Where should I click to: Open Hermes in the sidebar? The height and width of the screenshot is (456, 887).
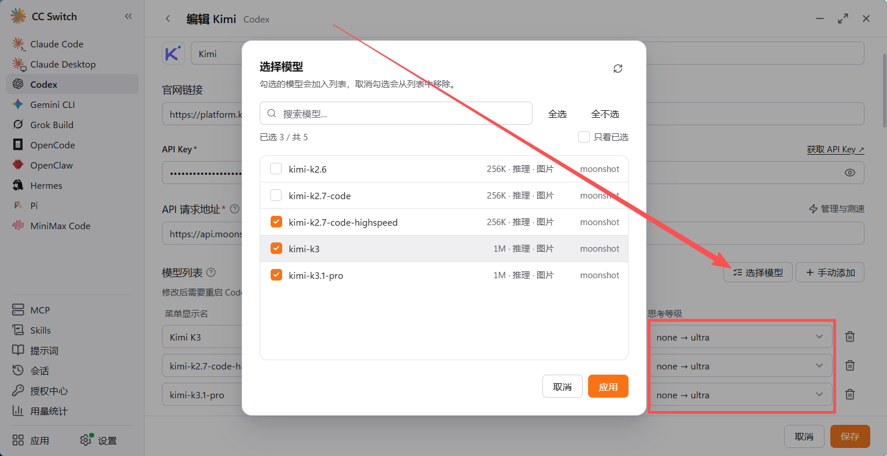click(72, 185)
